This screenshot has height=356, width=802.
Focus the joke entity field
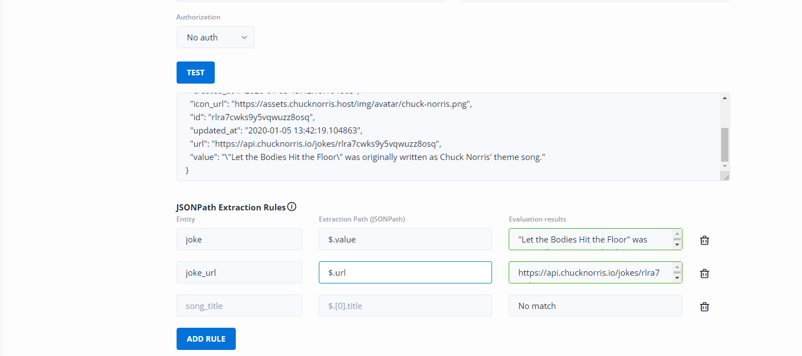(239, 239)
